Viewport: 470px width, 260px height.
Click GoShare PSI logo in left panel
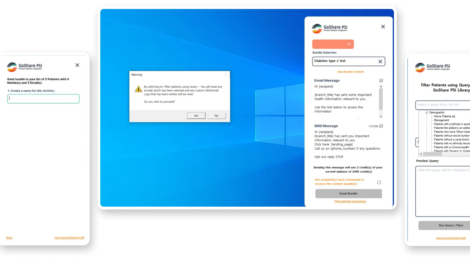(25, 67)
